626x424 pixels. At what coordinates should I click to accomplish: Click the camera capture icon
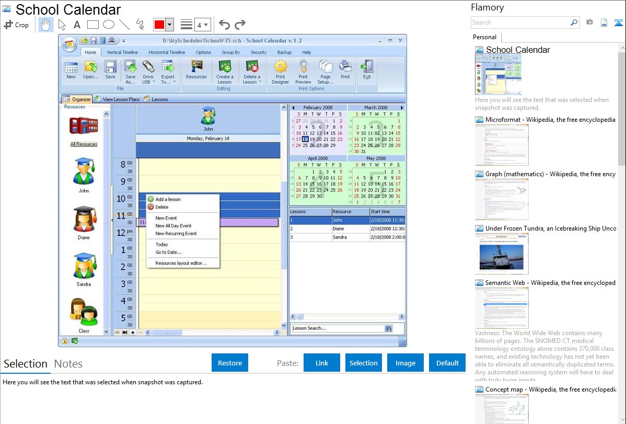589,22
